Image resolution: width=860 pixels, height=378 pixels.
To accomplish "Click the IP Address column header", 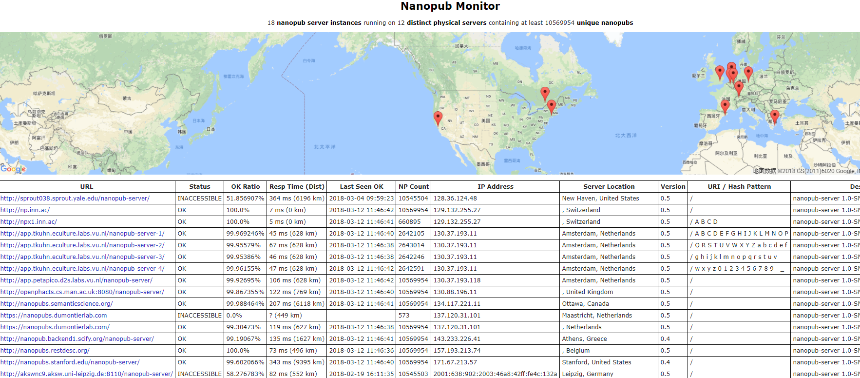I will coord(496,187).
